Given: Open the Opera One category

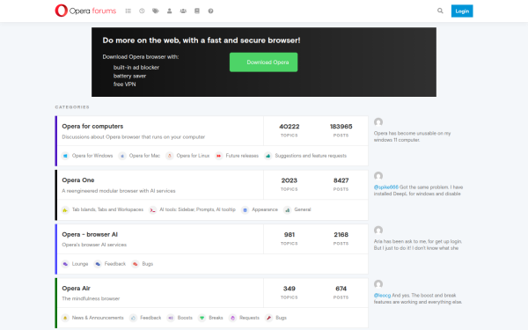Looking at the screenshot, I should point(78,180).
